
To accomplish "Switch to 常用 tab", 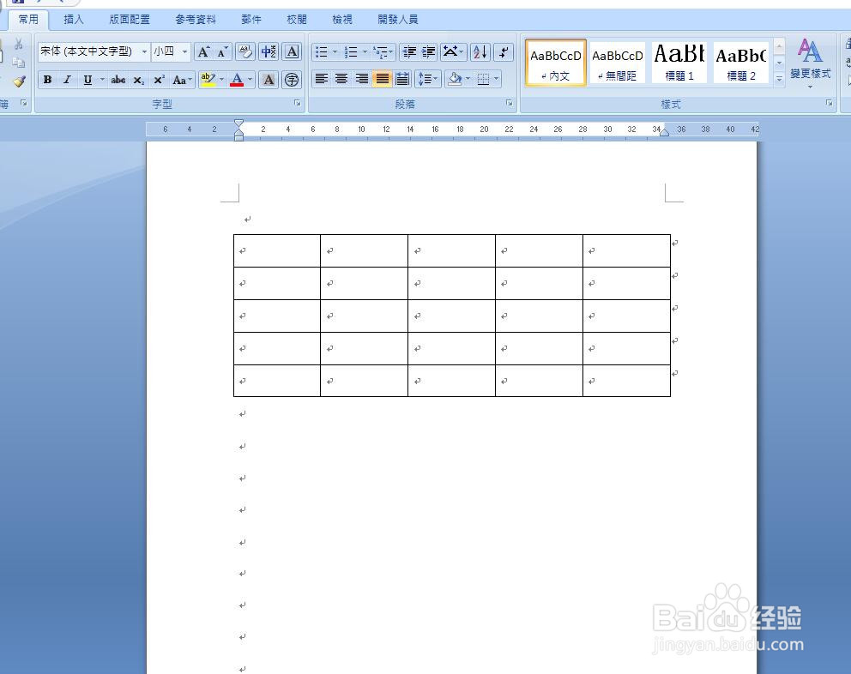I will coord(28,20).
